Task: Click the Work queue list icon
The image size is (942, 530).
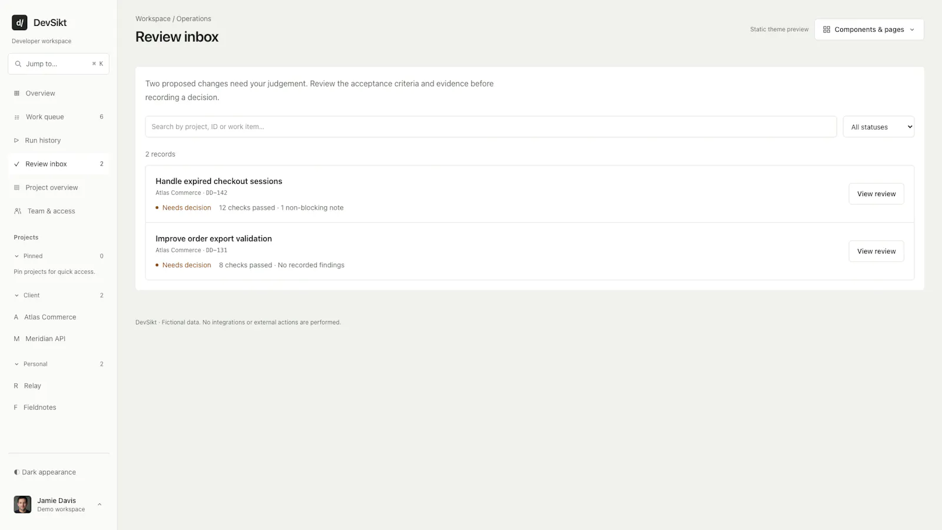Action: (x=16, y=117)
